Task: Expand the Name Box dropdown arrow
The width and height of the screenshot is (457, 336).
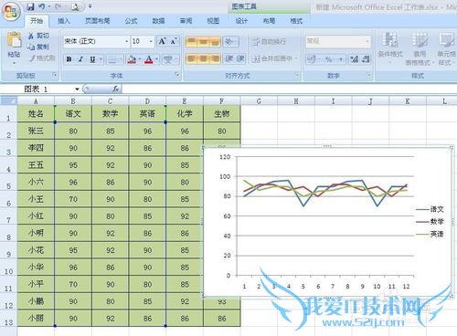Action: point(77,89)
